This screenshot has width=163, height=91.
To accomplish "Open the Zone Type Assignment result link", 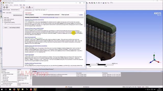I will click(30, 37).
